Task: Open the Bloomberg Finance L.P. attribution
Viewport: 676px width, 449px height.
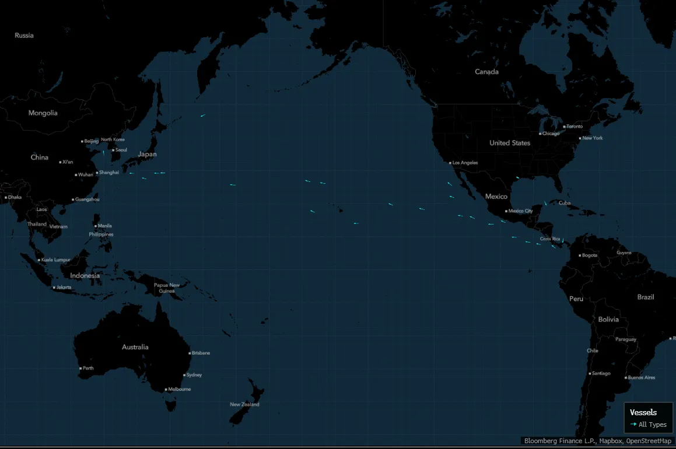Action: tap(559, 441)
